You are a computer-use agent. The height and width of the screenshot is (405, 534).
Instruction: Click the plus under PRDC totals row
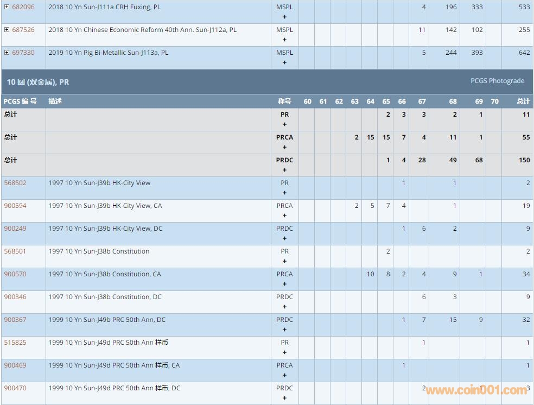tap(284, 170)
